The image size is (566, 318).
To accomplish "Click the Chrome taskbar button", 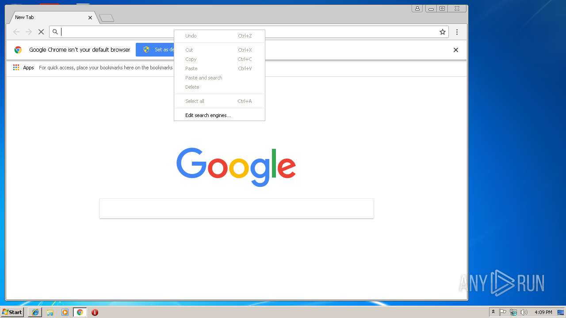I will point(80,312).
